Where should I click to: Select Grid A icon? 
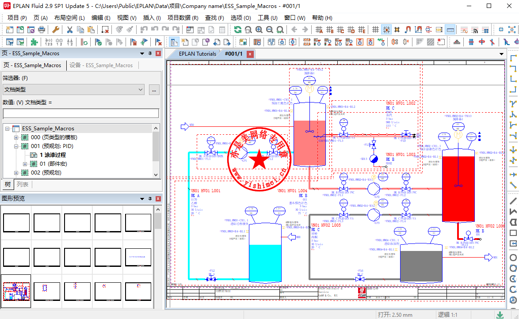coord(319,30)
